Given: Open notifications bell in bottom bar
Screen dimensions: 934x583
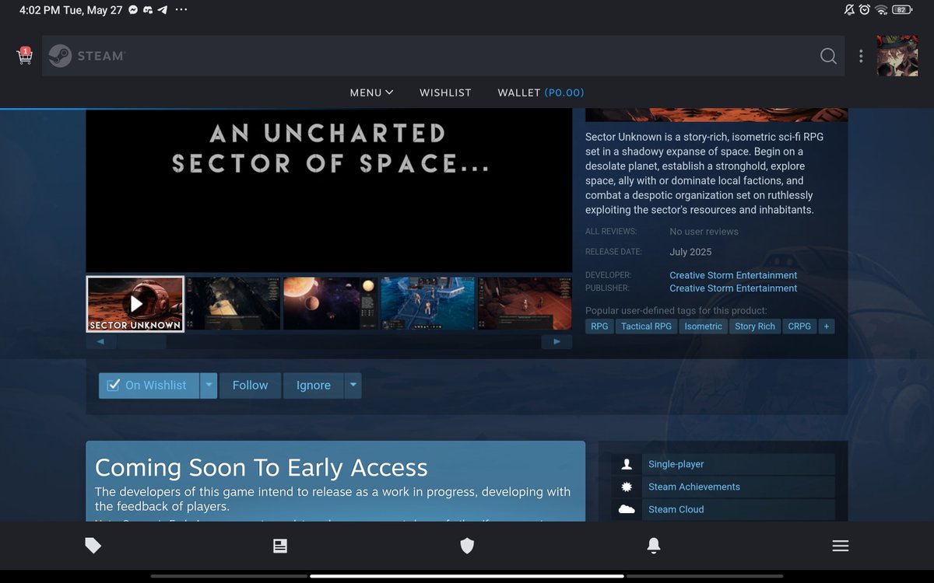Looking at the screenshot, I should [654, 546].
